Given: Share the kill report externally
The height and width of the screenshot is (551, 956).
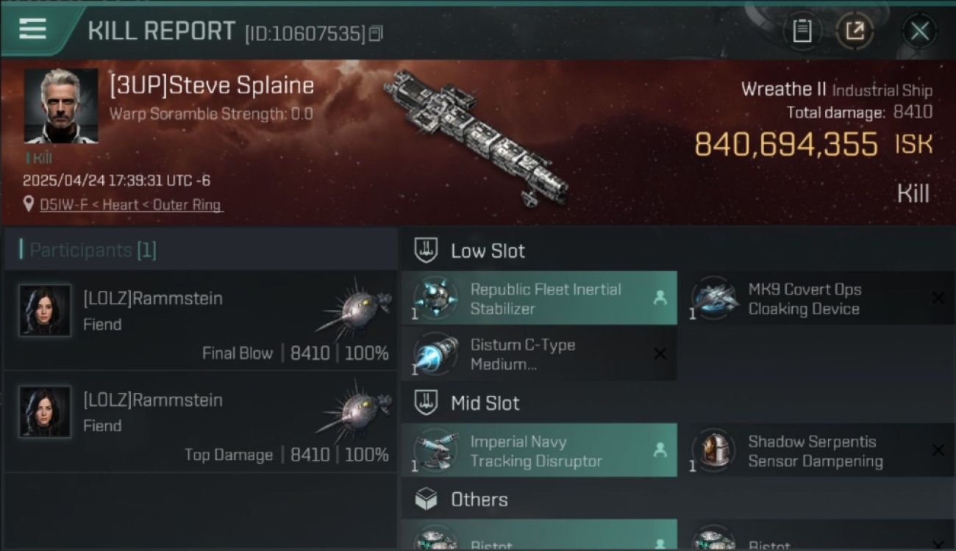Looking at the screenshot, I should click(x=854, y=31).
